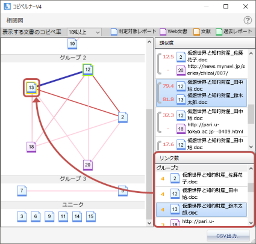Select document 2 in the link count list
Image resolution: width=256 pixels, height=244 pixels.
click(201, 178)
